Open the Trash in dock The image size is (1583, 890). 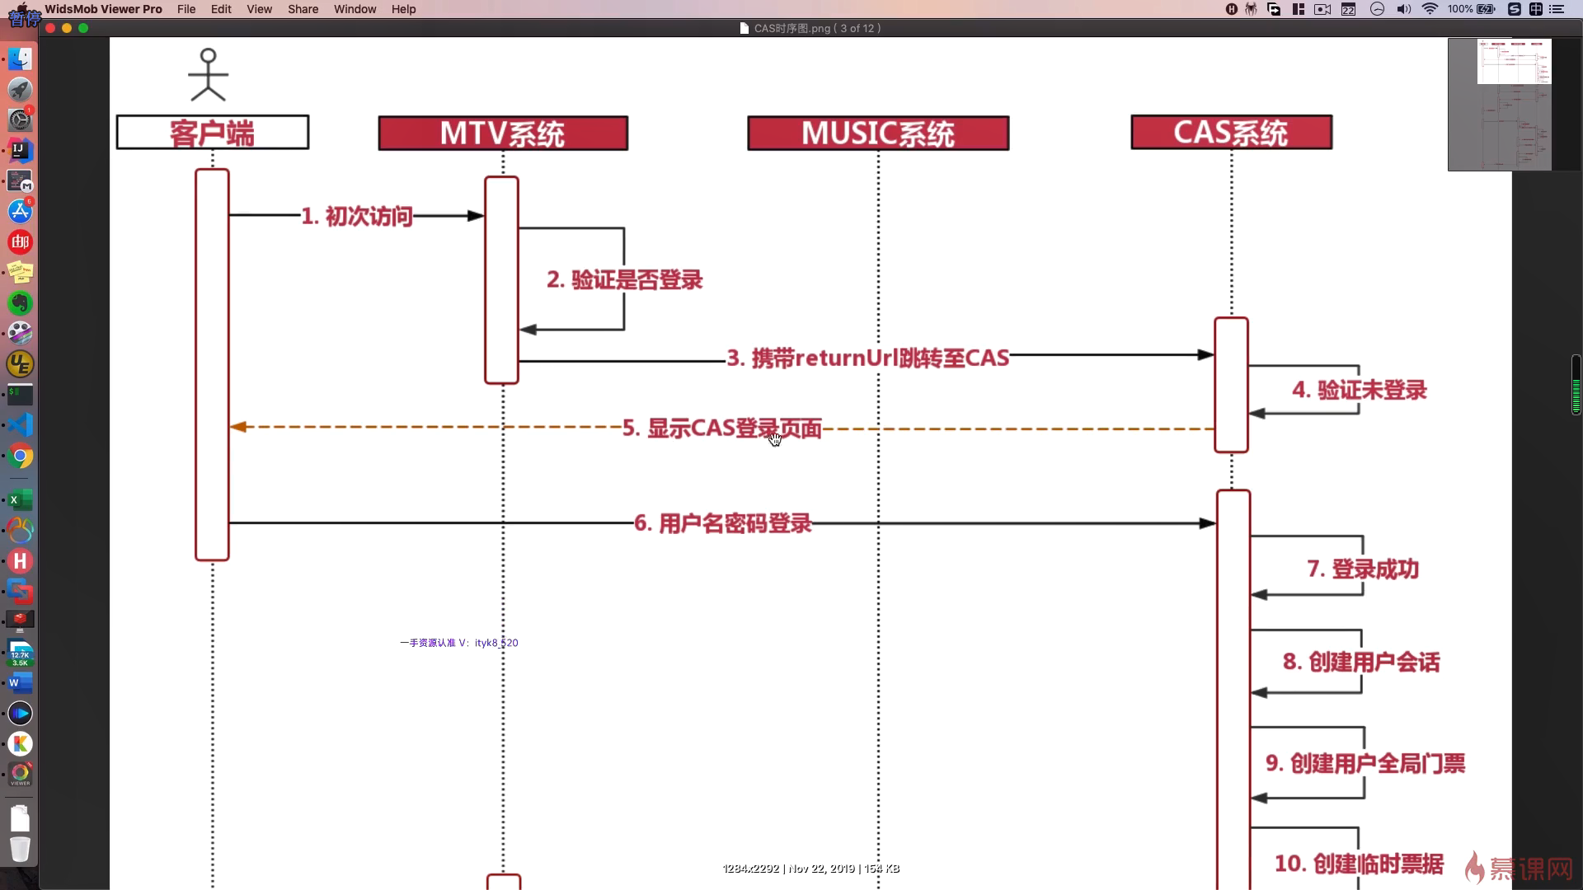pyautogui.click(x=20, y=849)
